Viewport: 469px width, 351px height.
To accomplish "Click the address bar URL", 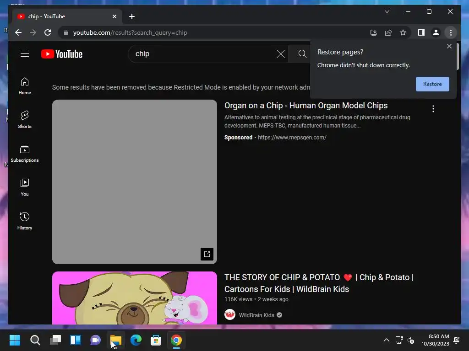I will coord(130,32).
